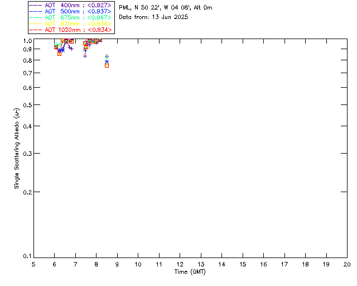Click the isolated blue asterisk marker after hour 8

107,62
